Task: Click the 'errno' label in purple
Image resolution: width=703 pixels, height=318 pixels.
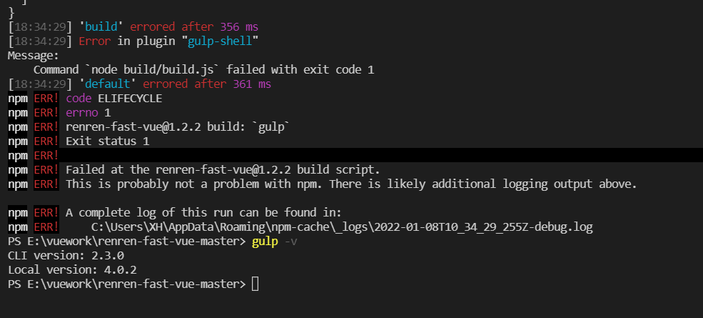Action: coord(81,112)
